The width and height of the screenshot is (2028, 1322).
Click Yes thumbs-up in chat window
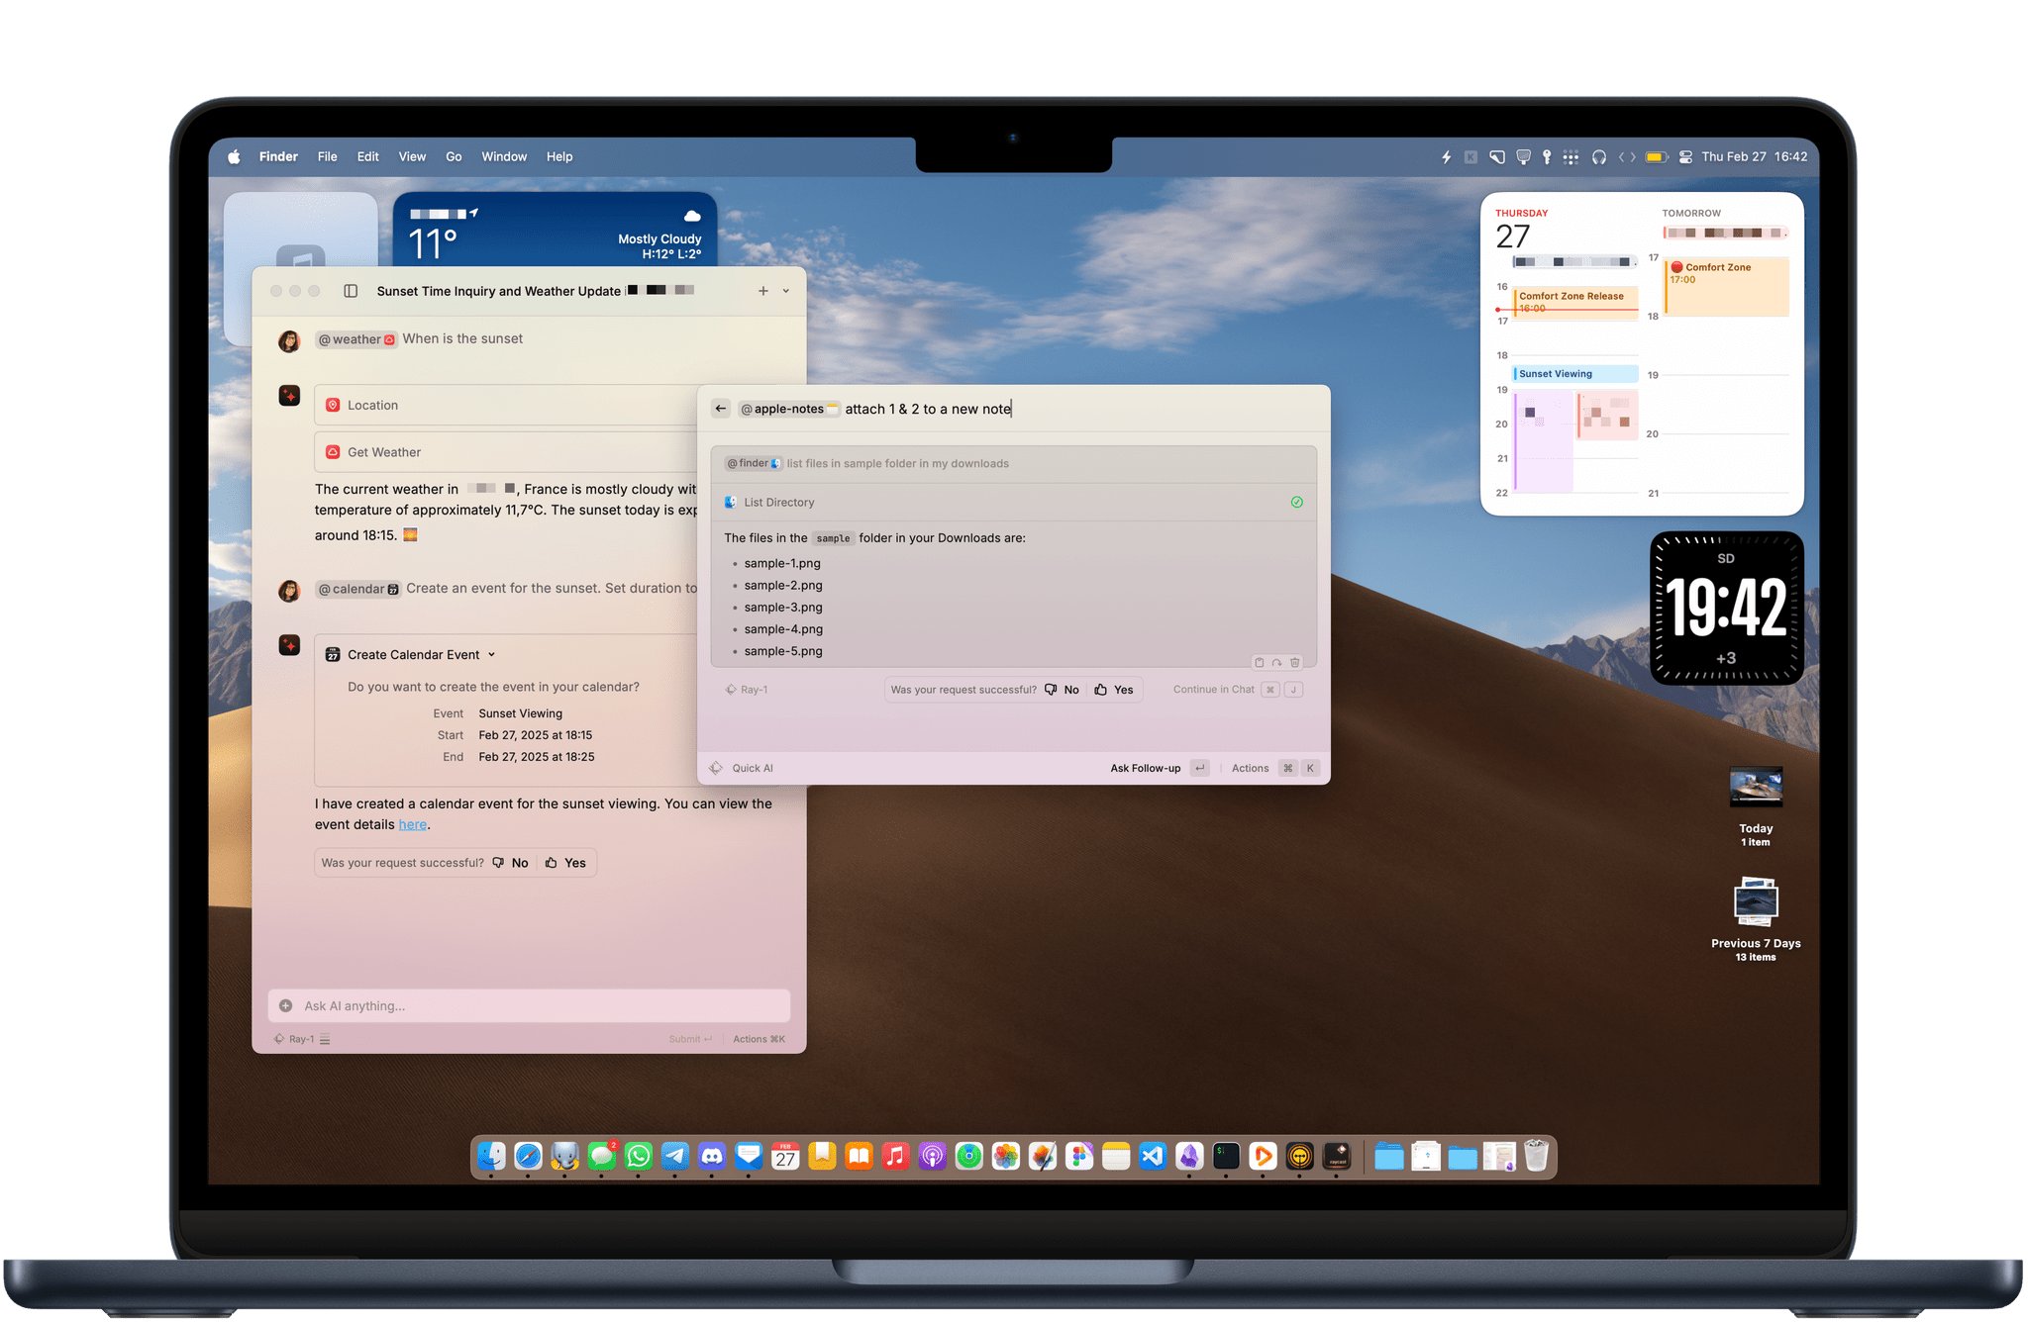(565, 863)
